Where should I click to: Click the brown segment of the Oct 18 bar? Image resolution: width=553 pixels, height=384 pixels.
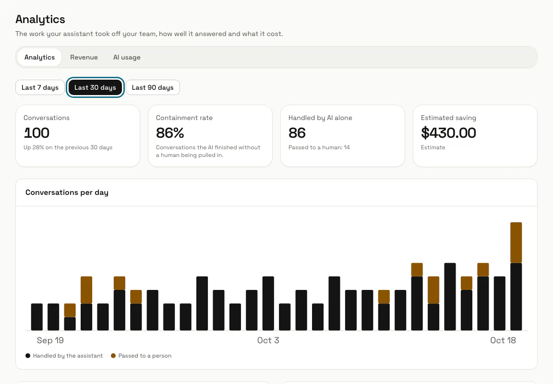click(516, 242)
